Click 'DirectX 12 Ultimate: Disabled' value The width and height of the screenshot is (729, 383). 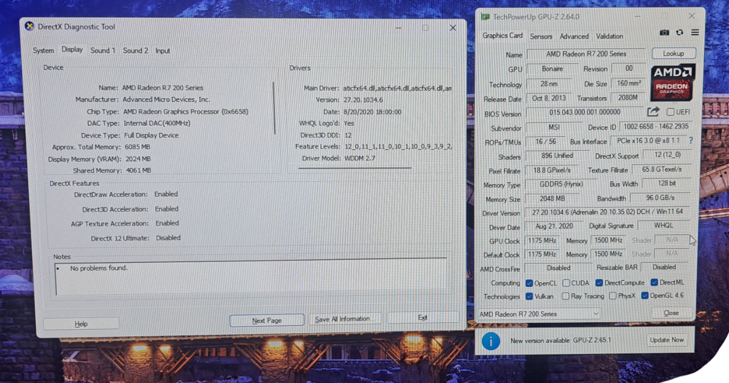point(168,238)
